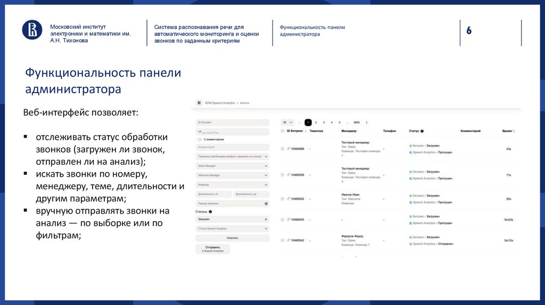The width and height of the screenshot is (545, 305).
Task: Click call ID 10466542
Action: (x=298, y=241)
